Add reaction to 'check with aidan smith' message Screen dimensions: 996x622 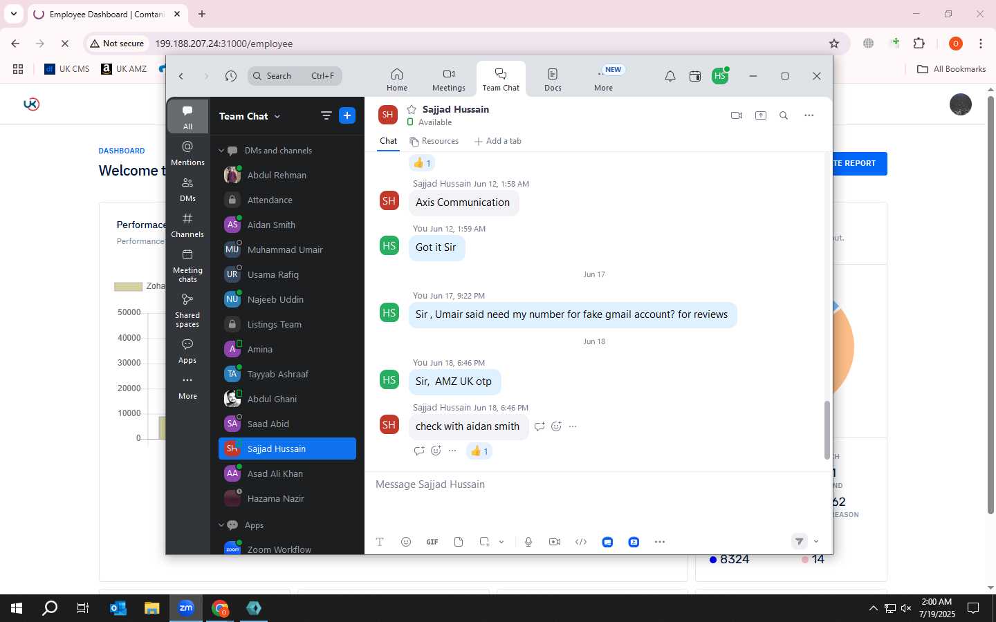[556, 426]
